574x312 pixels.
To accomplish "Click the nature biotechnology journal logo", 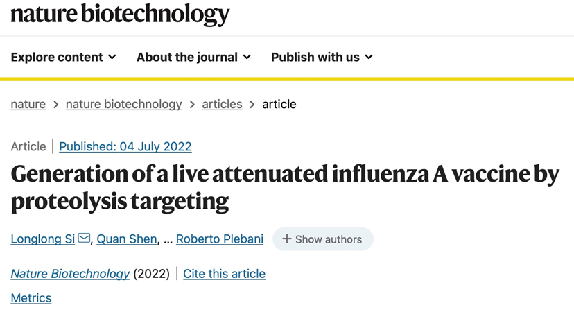I will 119,14.
